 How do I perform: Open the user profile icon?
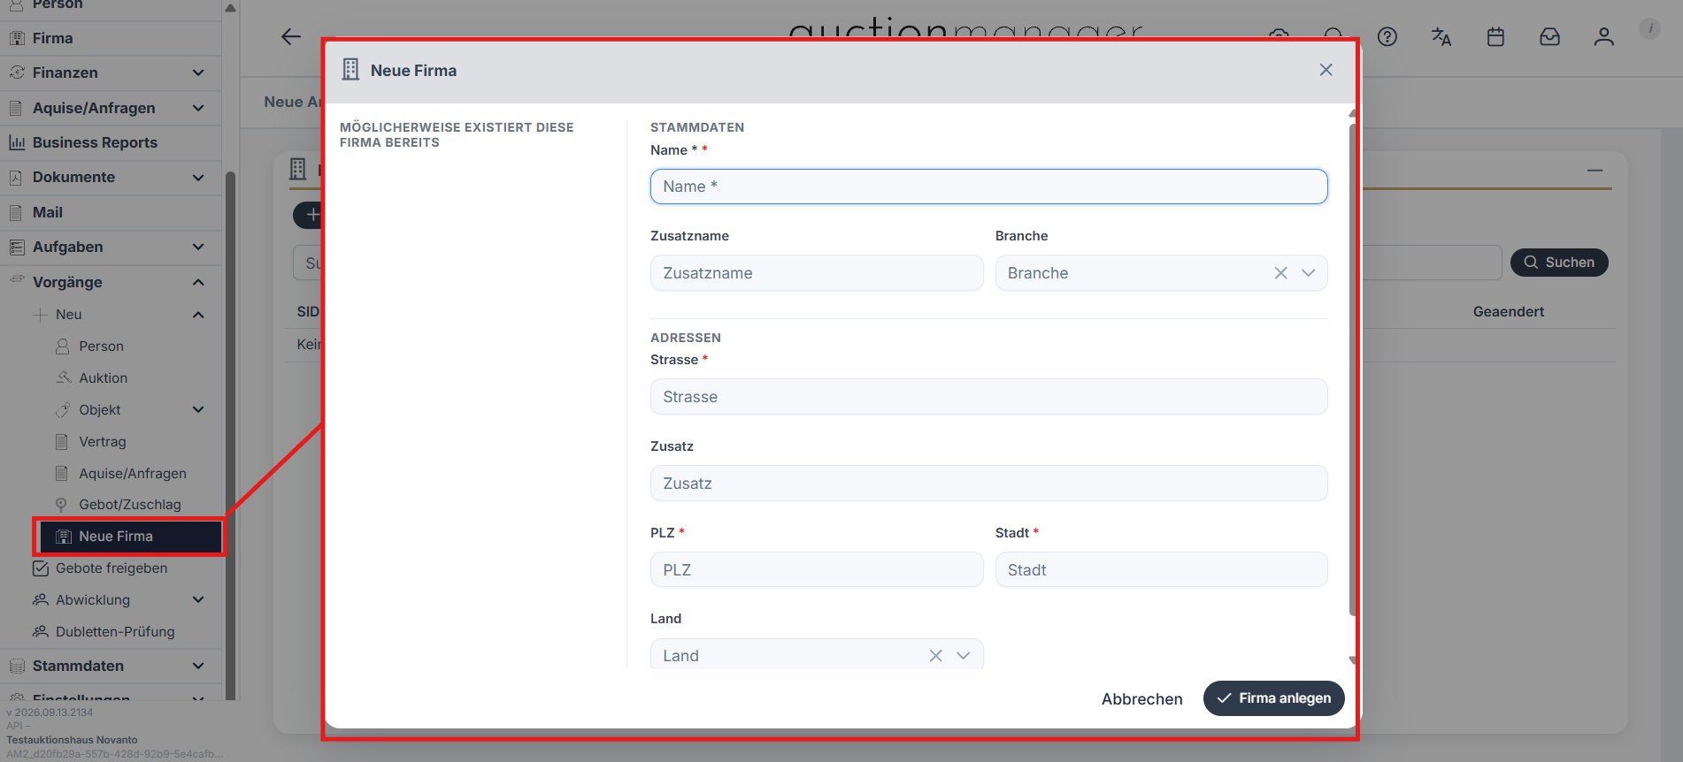point(1603,37)
